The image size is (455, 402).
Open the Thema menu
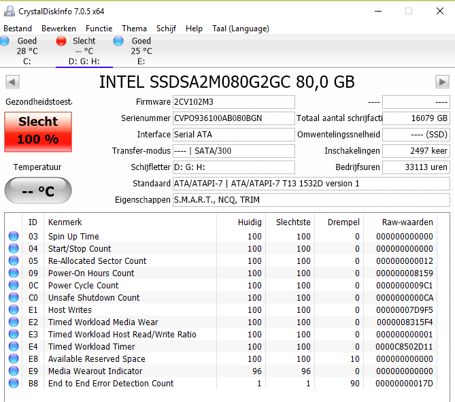[134, 29]
